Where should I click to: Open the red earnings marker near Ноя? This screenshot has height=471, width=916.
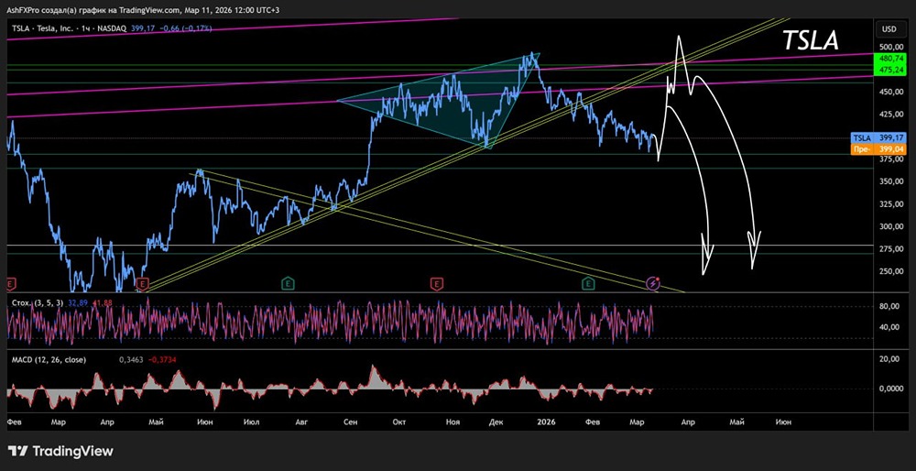437,284
